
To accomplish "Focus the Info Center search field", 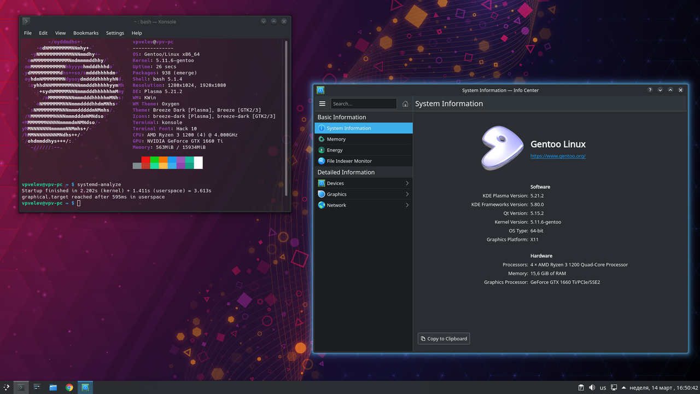I will point(364,103).
